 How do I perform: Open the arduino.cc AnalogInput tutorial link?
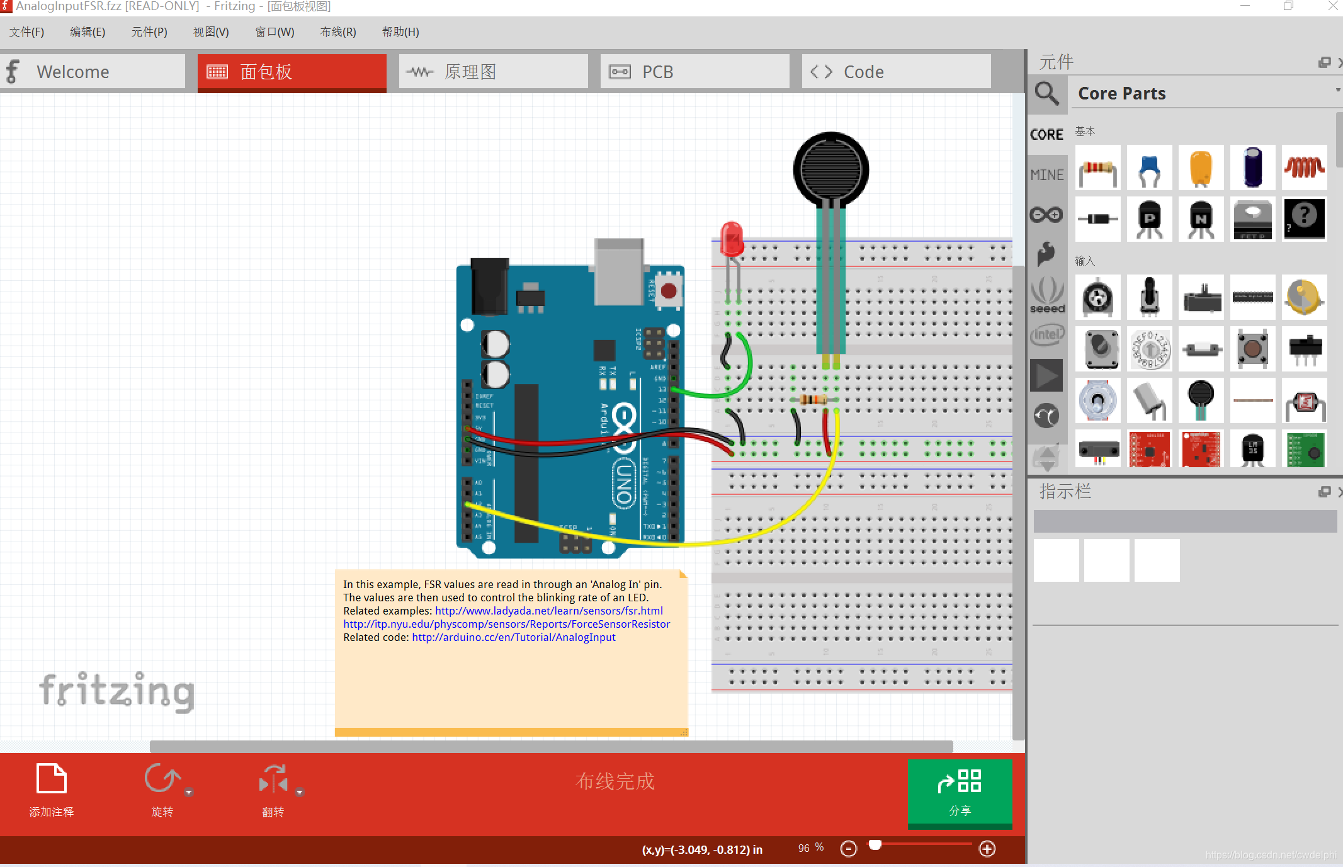tap(513, 637)
